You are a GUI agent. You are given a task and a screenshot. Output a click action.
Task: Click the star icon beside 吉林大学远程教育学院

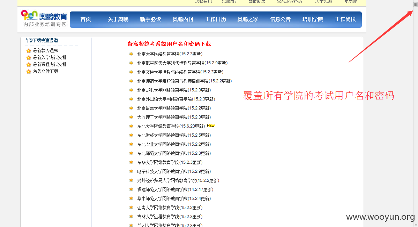point(131,216)
